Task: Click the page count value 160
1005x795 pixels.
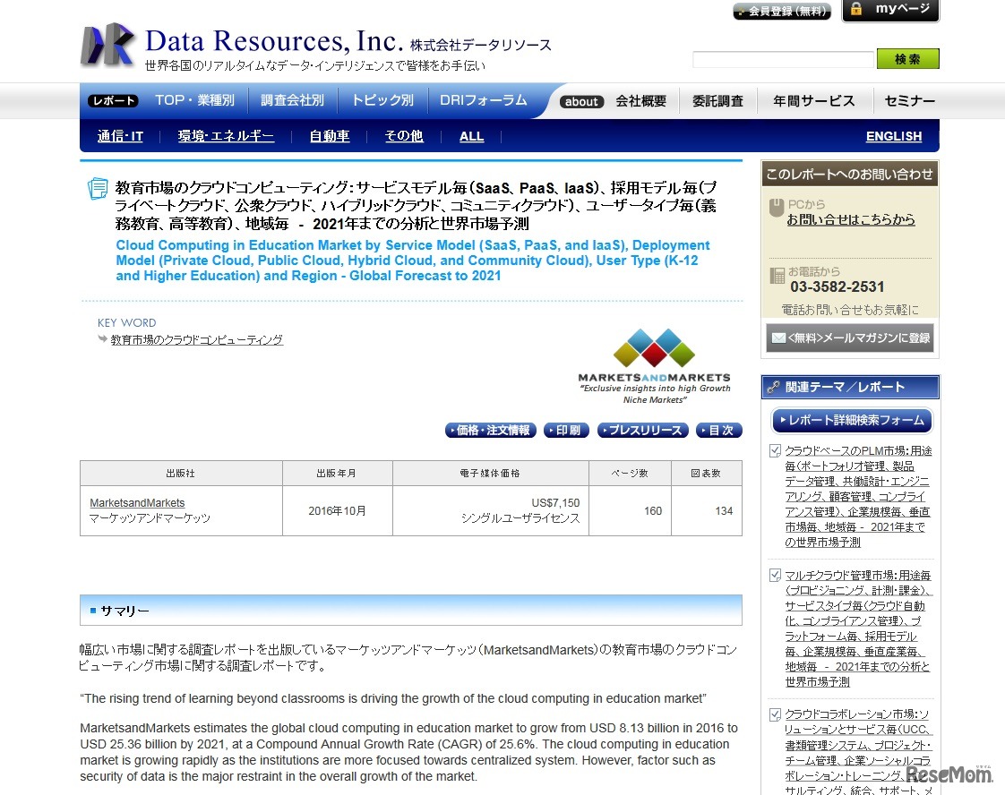Action: coord(652,511)
